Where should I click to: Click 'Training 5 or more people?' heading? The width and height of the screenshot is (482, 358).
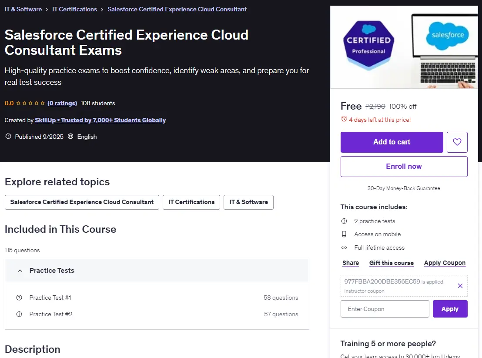388,344
